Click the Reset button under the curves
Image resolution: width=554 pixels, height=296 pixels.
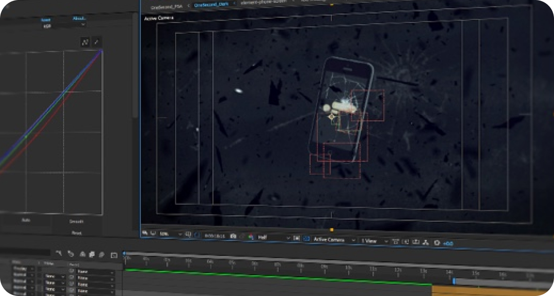[77, 233]
